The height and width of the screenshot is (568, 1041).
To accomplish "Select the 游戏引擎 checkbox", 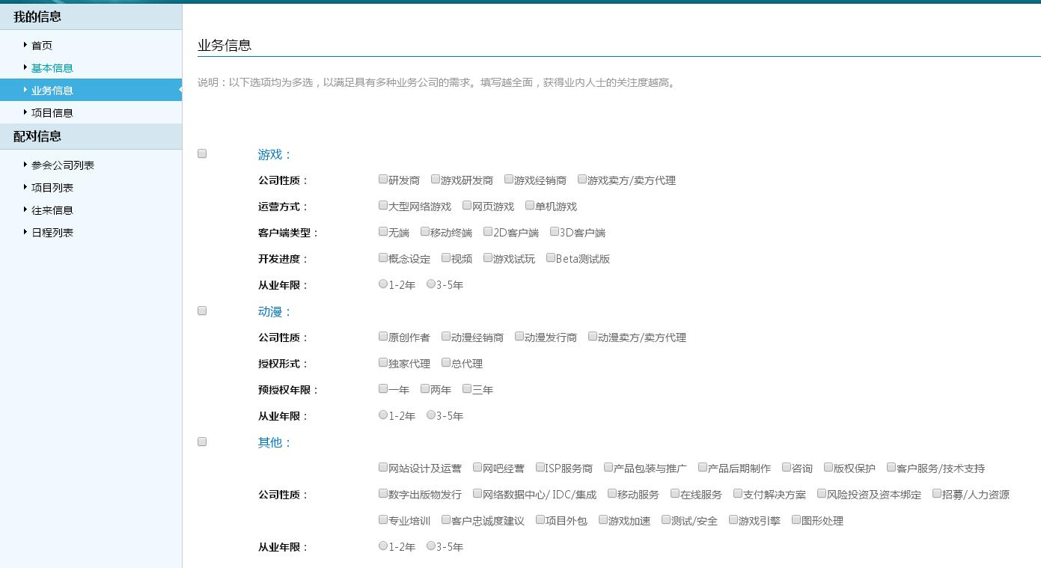I will pyautogui.click(x=733, y=519).
